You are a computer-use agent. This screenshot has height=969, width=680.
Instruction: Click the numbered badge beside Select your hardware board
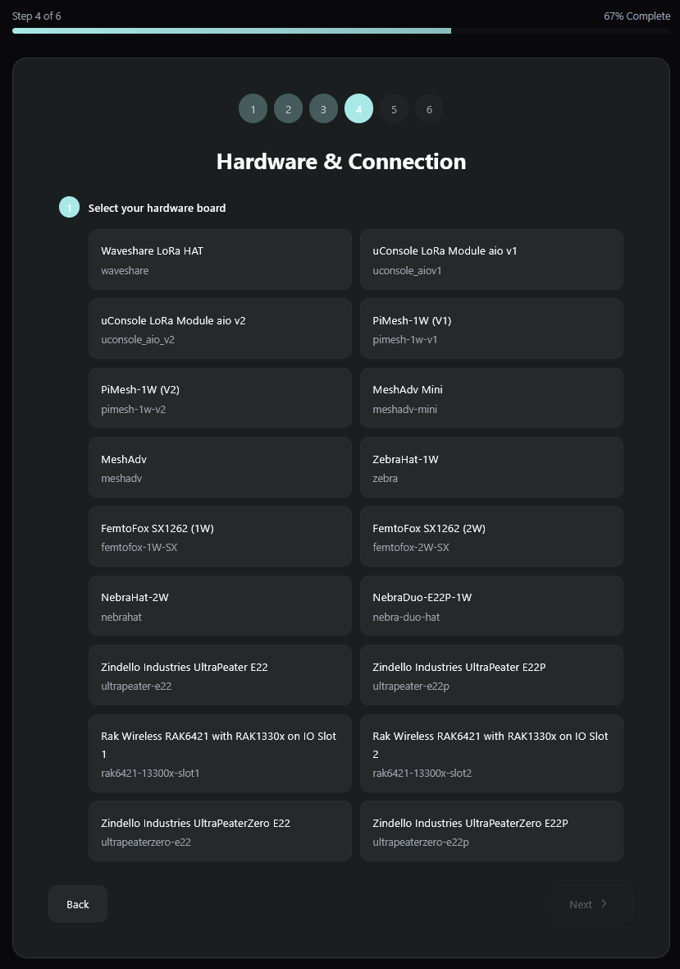[x=69, y=207]
